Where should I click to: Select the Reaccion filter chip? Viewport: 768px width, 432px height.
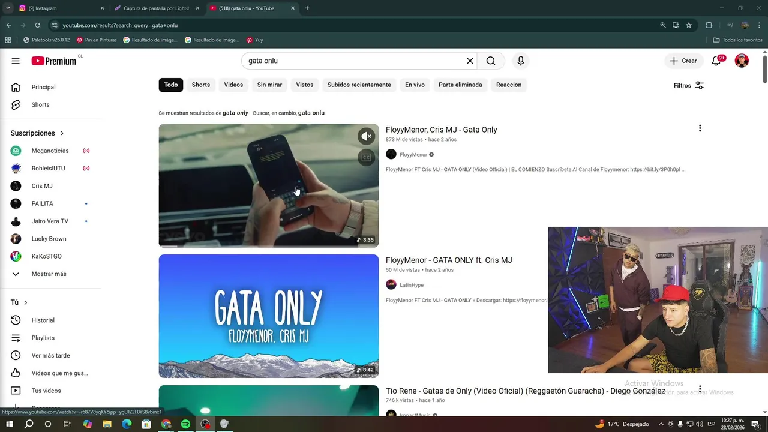pos(509,85)
